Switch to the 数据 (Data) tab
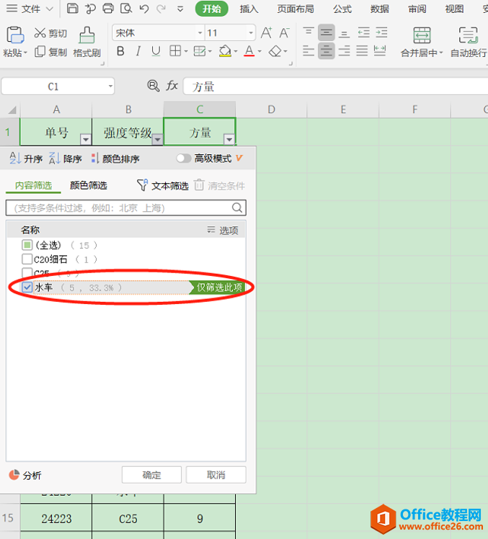The height and width of the screenshot is (539, 488). pos(380,9)
